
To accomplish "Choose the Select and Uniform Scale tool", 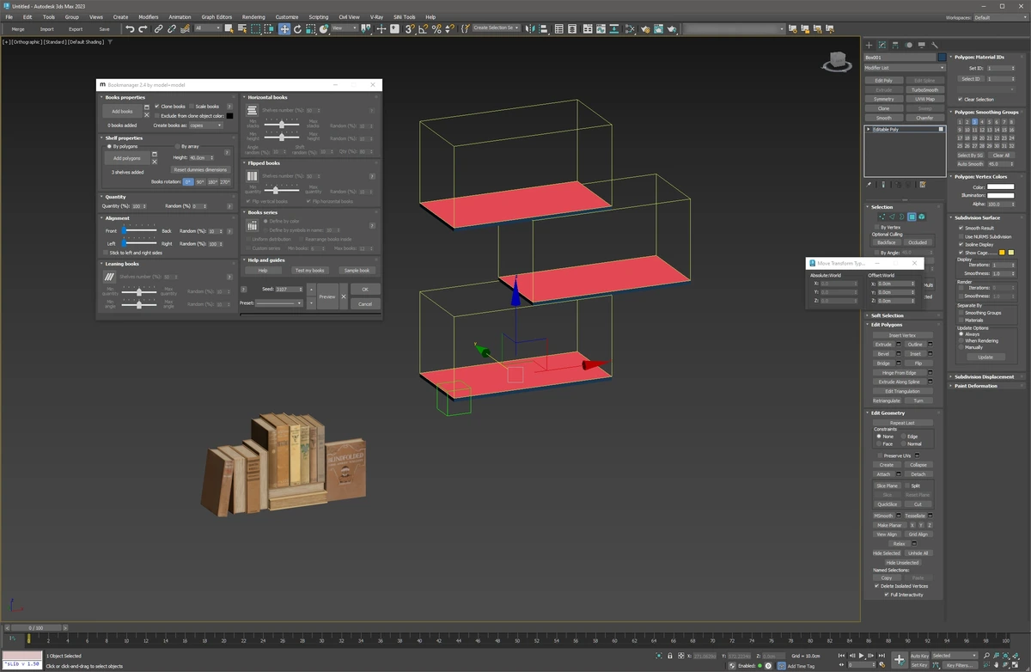I will (x=310, y=28).
